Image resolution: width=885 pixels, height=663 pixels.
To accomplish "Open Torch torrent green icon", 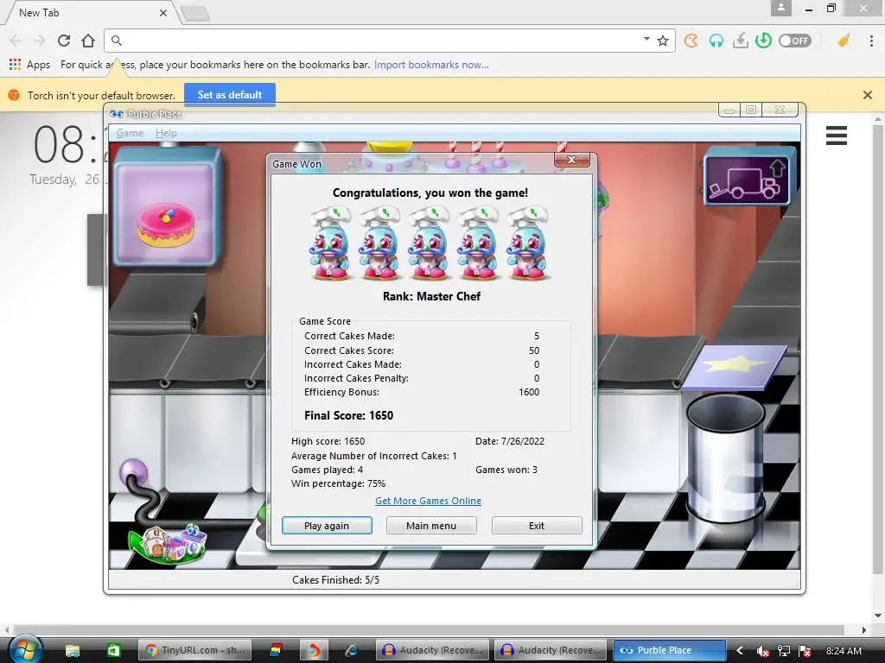I will pyautogui.click(x=764, y=41).
